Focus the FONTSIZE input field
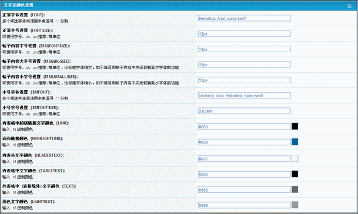The height and width of the screenshot is (214, 358). 245,33
